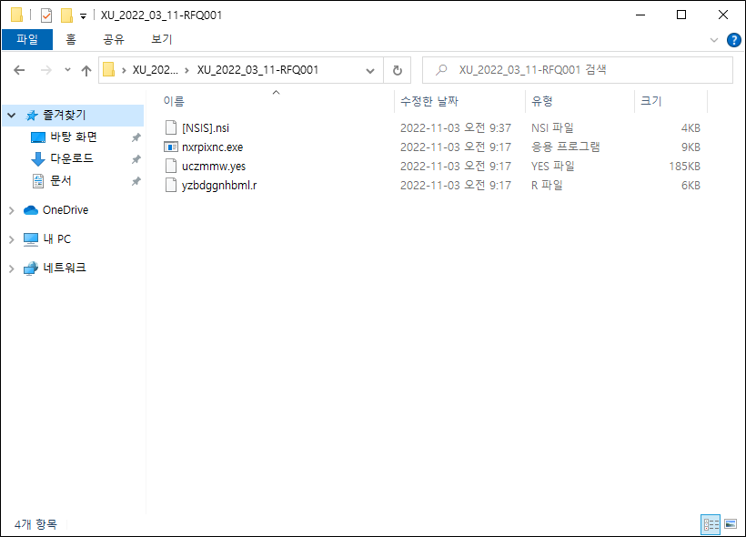
Task: Select 네트워크 in navigation pane
Action: [65, 268]
